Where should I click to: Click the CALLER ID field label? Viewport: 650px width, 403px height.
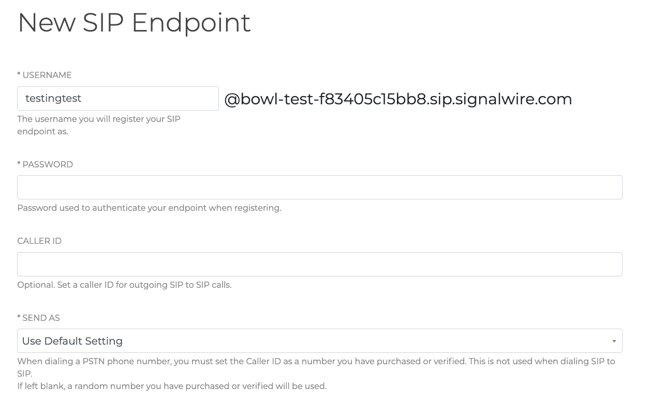coord(39,241)
